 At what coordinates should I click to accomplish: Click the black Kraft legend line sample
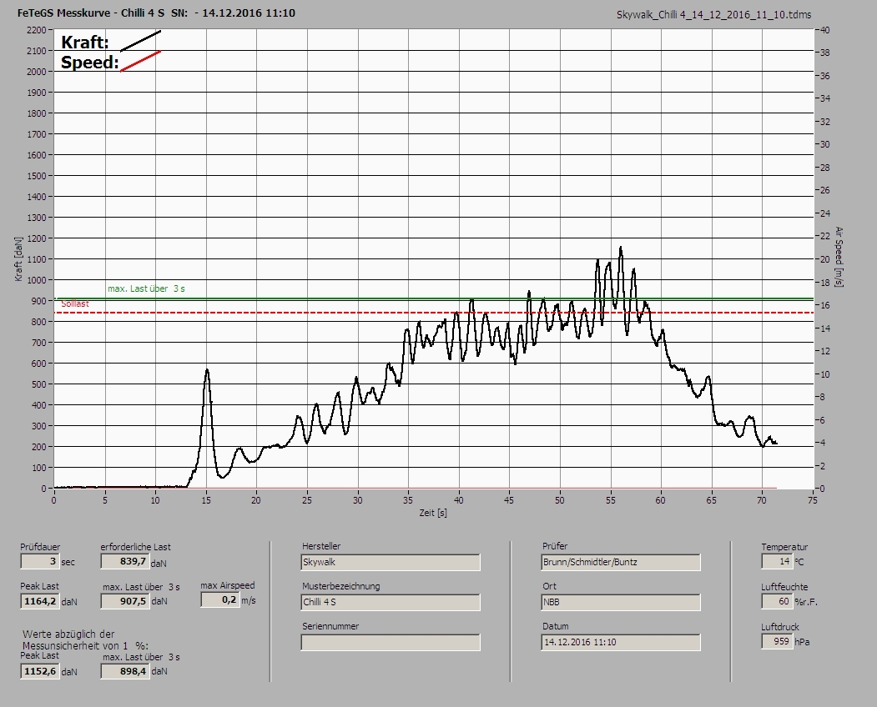pyautogui.click(x=140, y=41)
